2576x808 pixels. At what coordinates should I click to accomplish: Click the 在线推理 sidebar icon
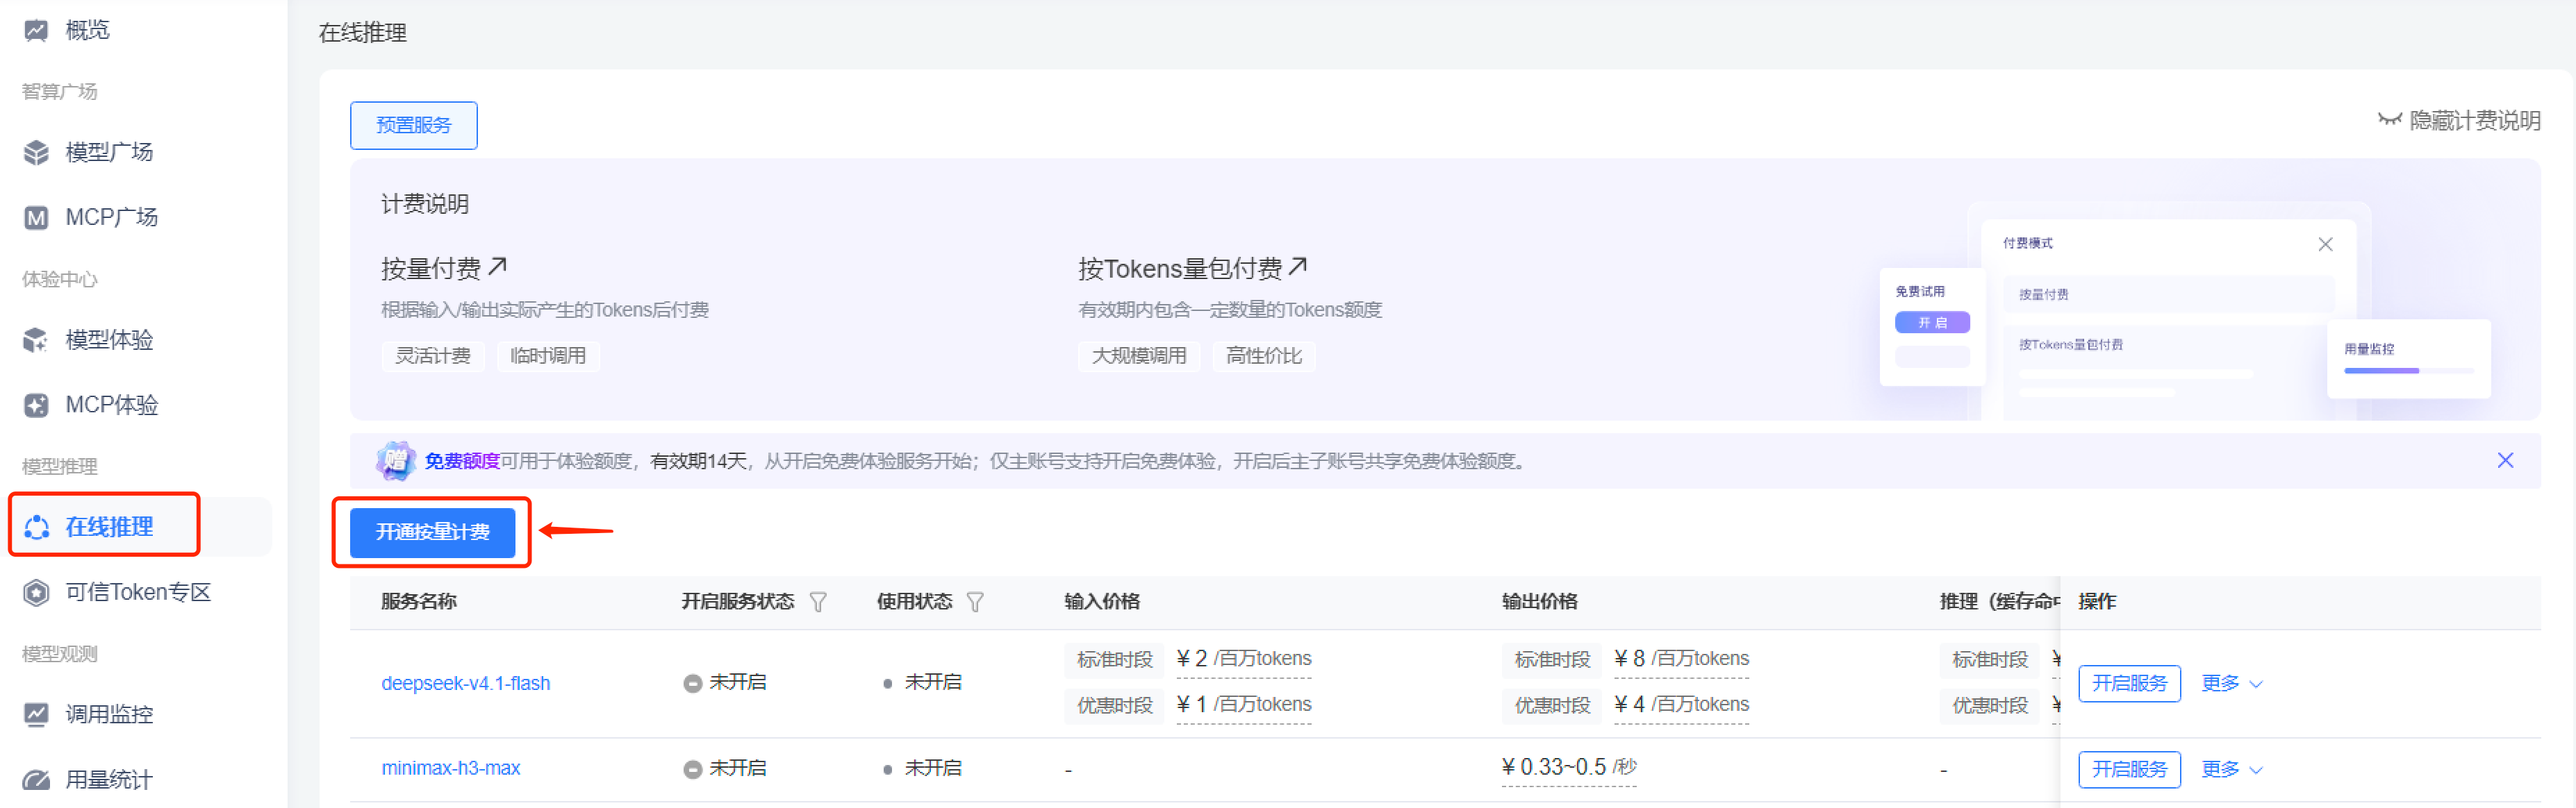36,528
